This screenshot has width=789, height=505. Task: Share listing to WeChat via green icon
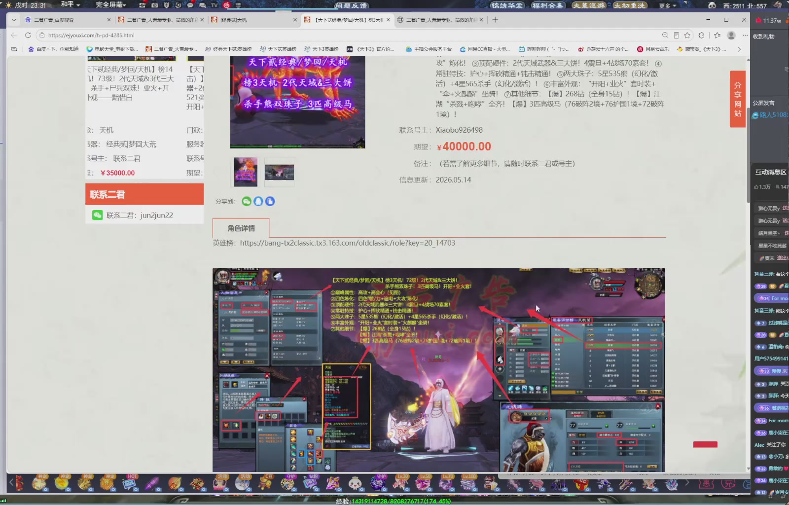coord(247,201)
